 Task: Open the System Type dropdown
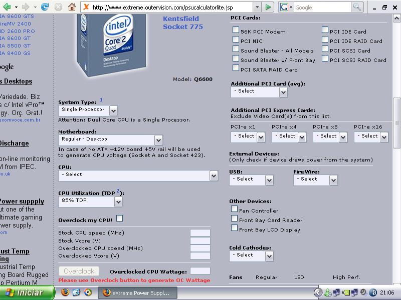point(88,110)
